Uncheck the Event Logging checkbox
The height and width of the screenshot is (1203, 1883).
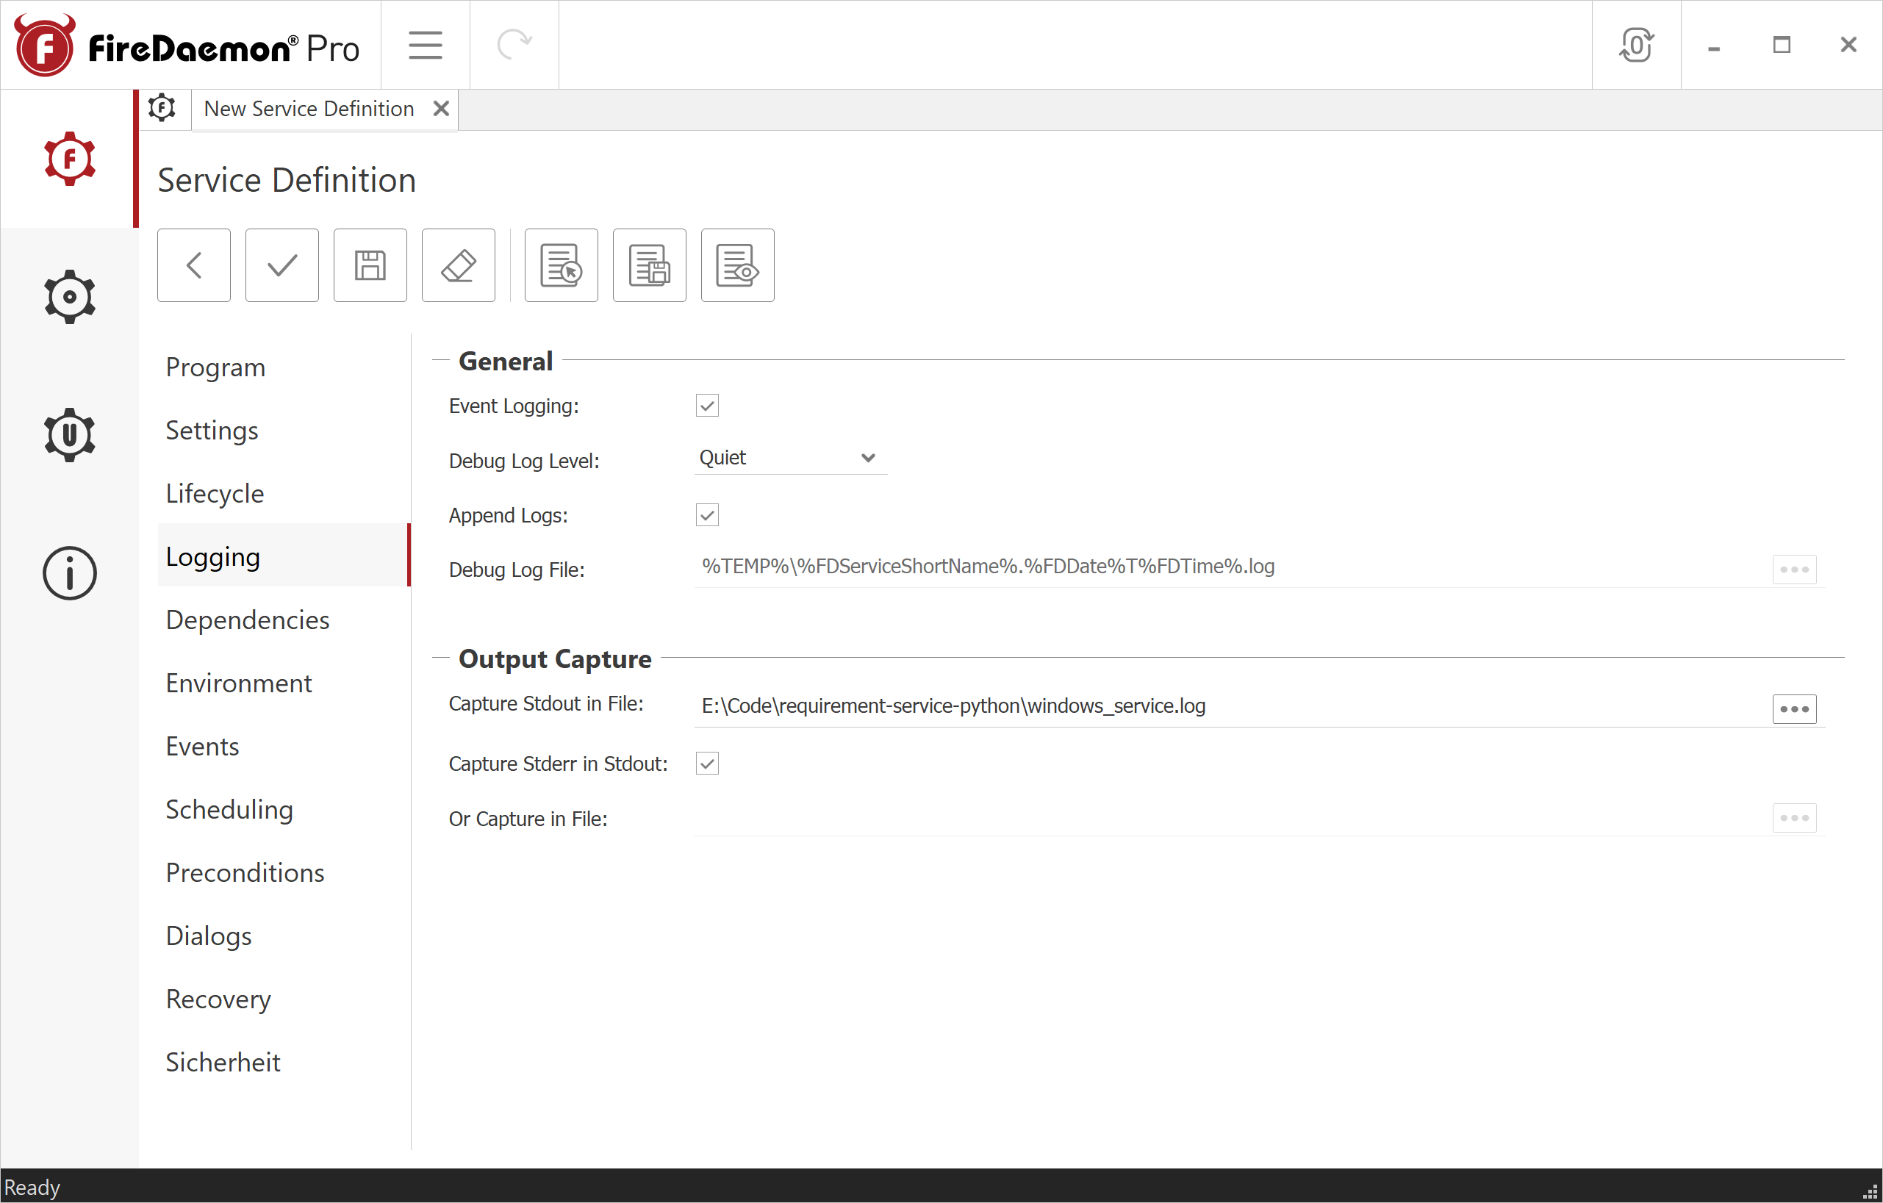(x=707, y=405)
